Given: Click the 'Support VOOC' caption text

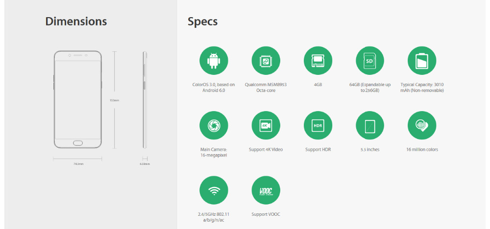Looking at the screenshot, I should pyautogui.click(x=266, y=214).
